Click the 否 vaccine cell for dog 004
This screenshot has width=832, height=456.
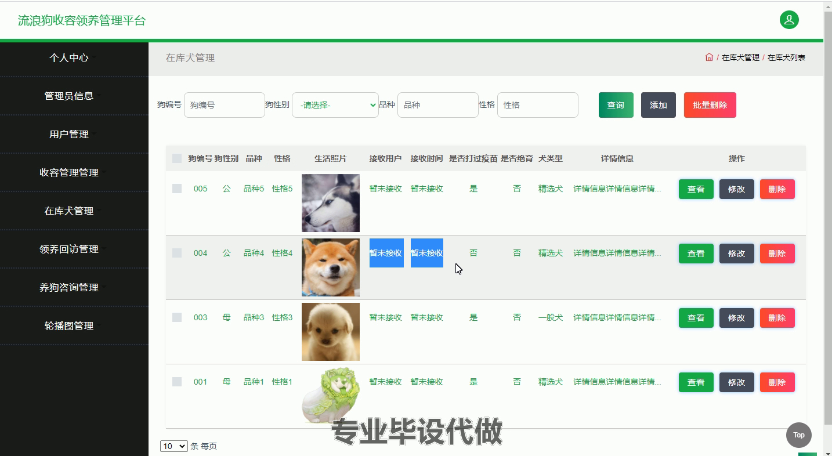click(x=473, y=253)
